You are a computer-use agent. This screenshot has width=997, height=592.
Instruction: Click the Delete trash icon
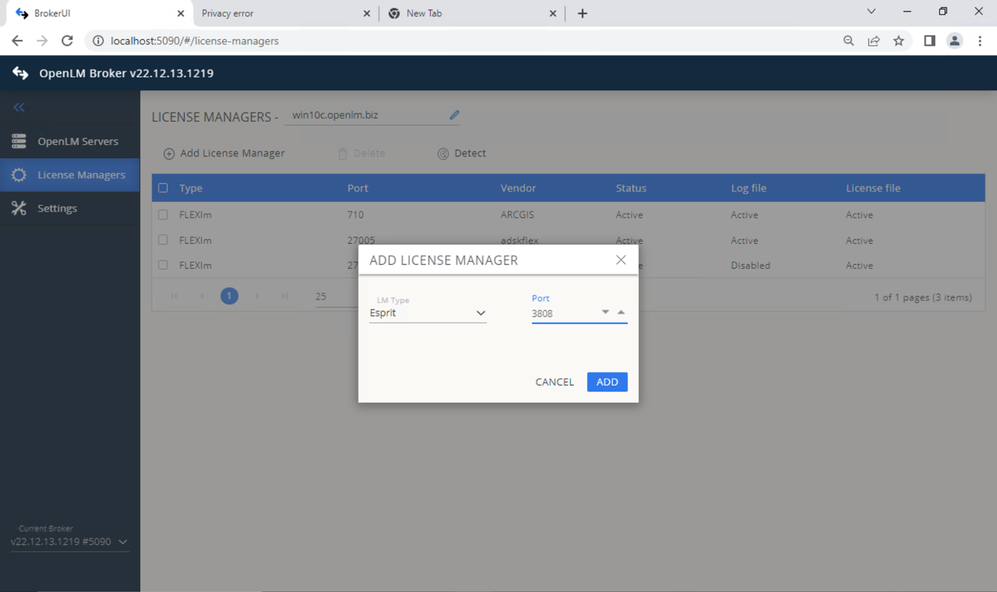point(343,154)
